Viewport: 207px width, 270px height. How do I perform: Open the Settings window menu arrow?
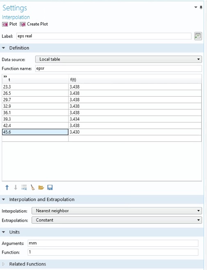click(196, 7)
